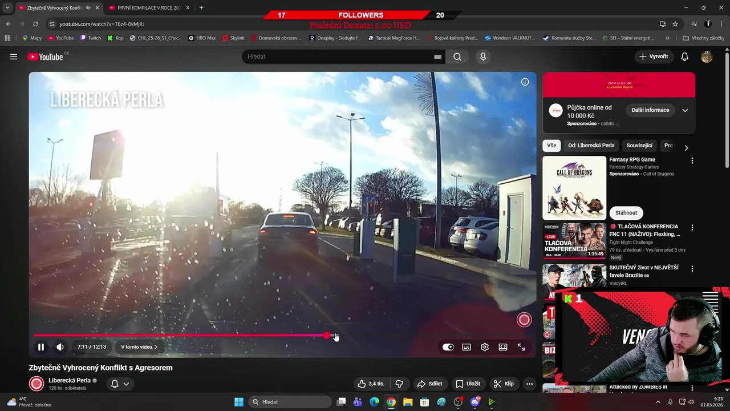Open Všechny záložky folder

click(x=703, y=38)
